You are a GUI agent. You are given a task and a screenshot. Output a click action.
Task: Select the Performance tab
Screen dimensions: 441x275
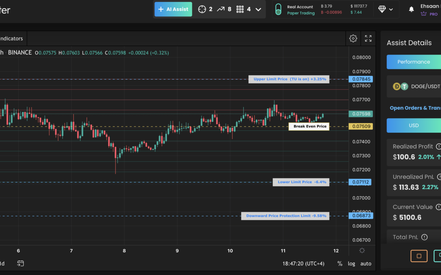tap(414, 62)
